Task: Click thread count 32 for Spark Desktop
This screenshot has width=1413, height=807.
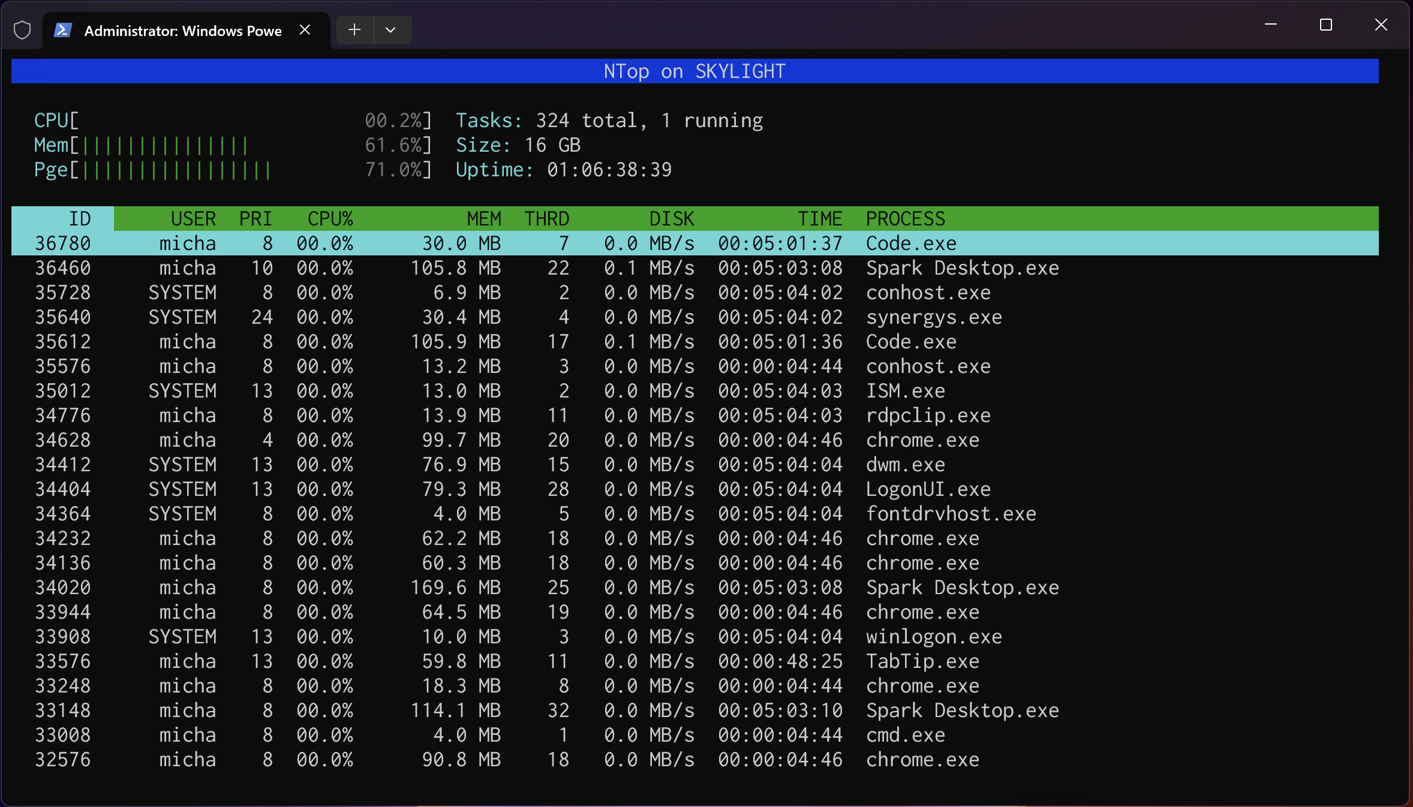Action: pos(558,710)
